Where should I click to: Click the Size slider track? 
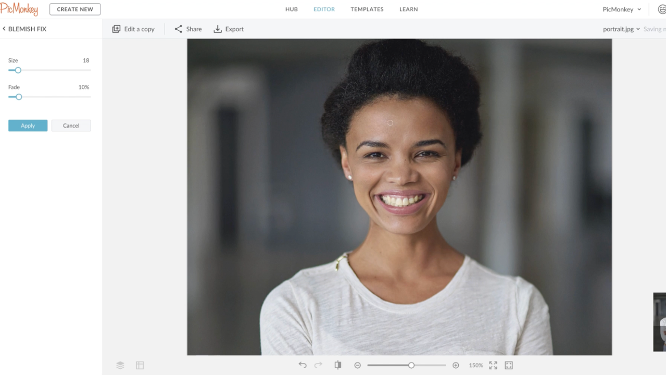pyautogui.click(x=57, y=70)
